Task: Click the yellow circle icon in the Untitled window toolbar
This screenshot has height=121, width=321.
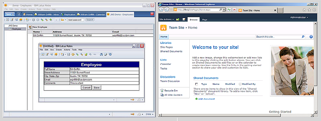Action: click(x=73, y=54)
